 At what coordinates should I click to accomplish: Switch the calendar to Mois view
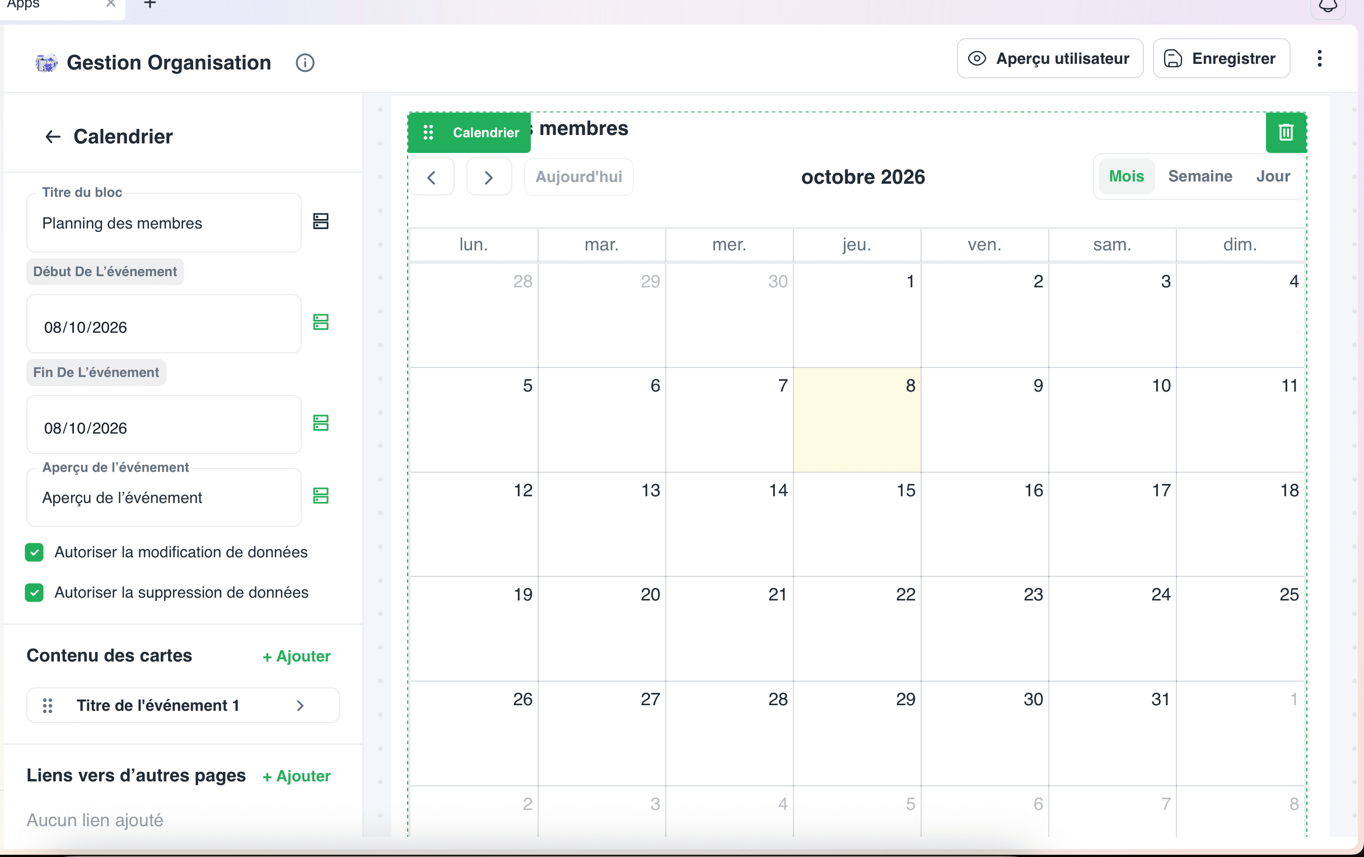tap(1126, 176)
